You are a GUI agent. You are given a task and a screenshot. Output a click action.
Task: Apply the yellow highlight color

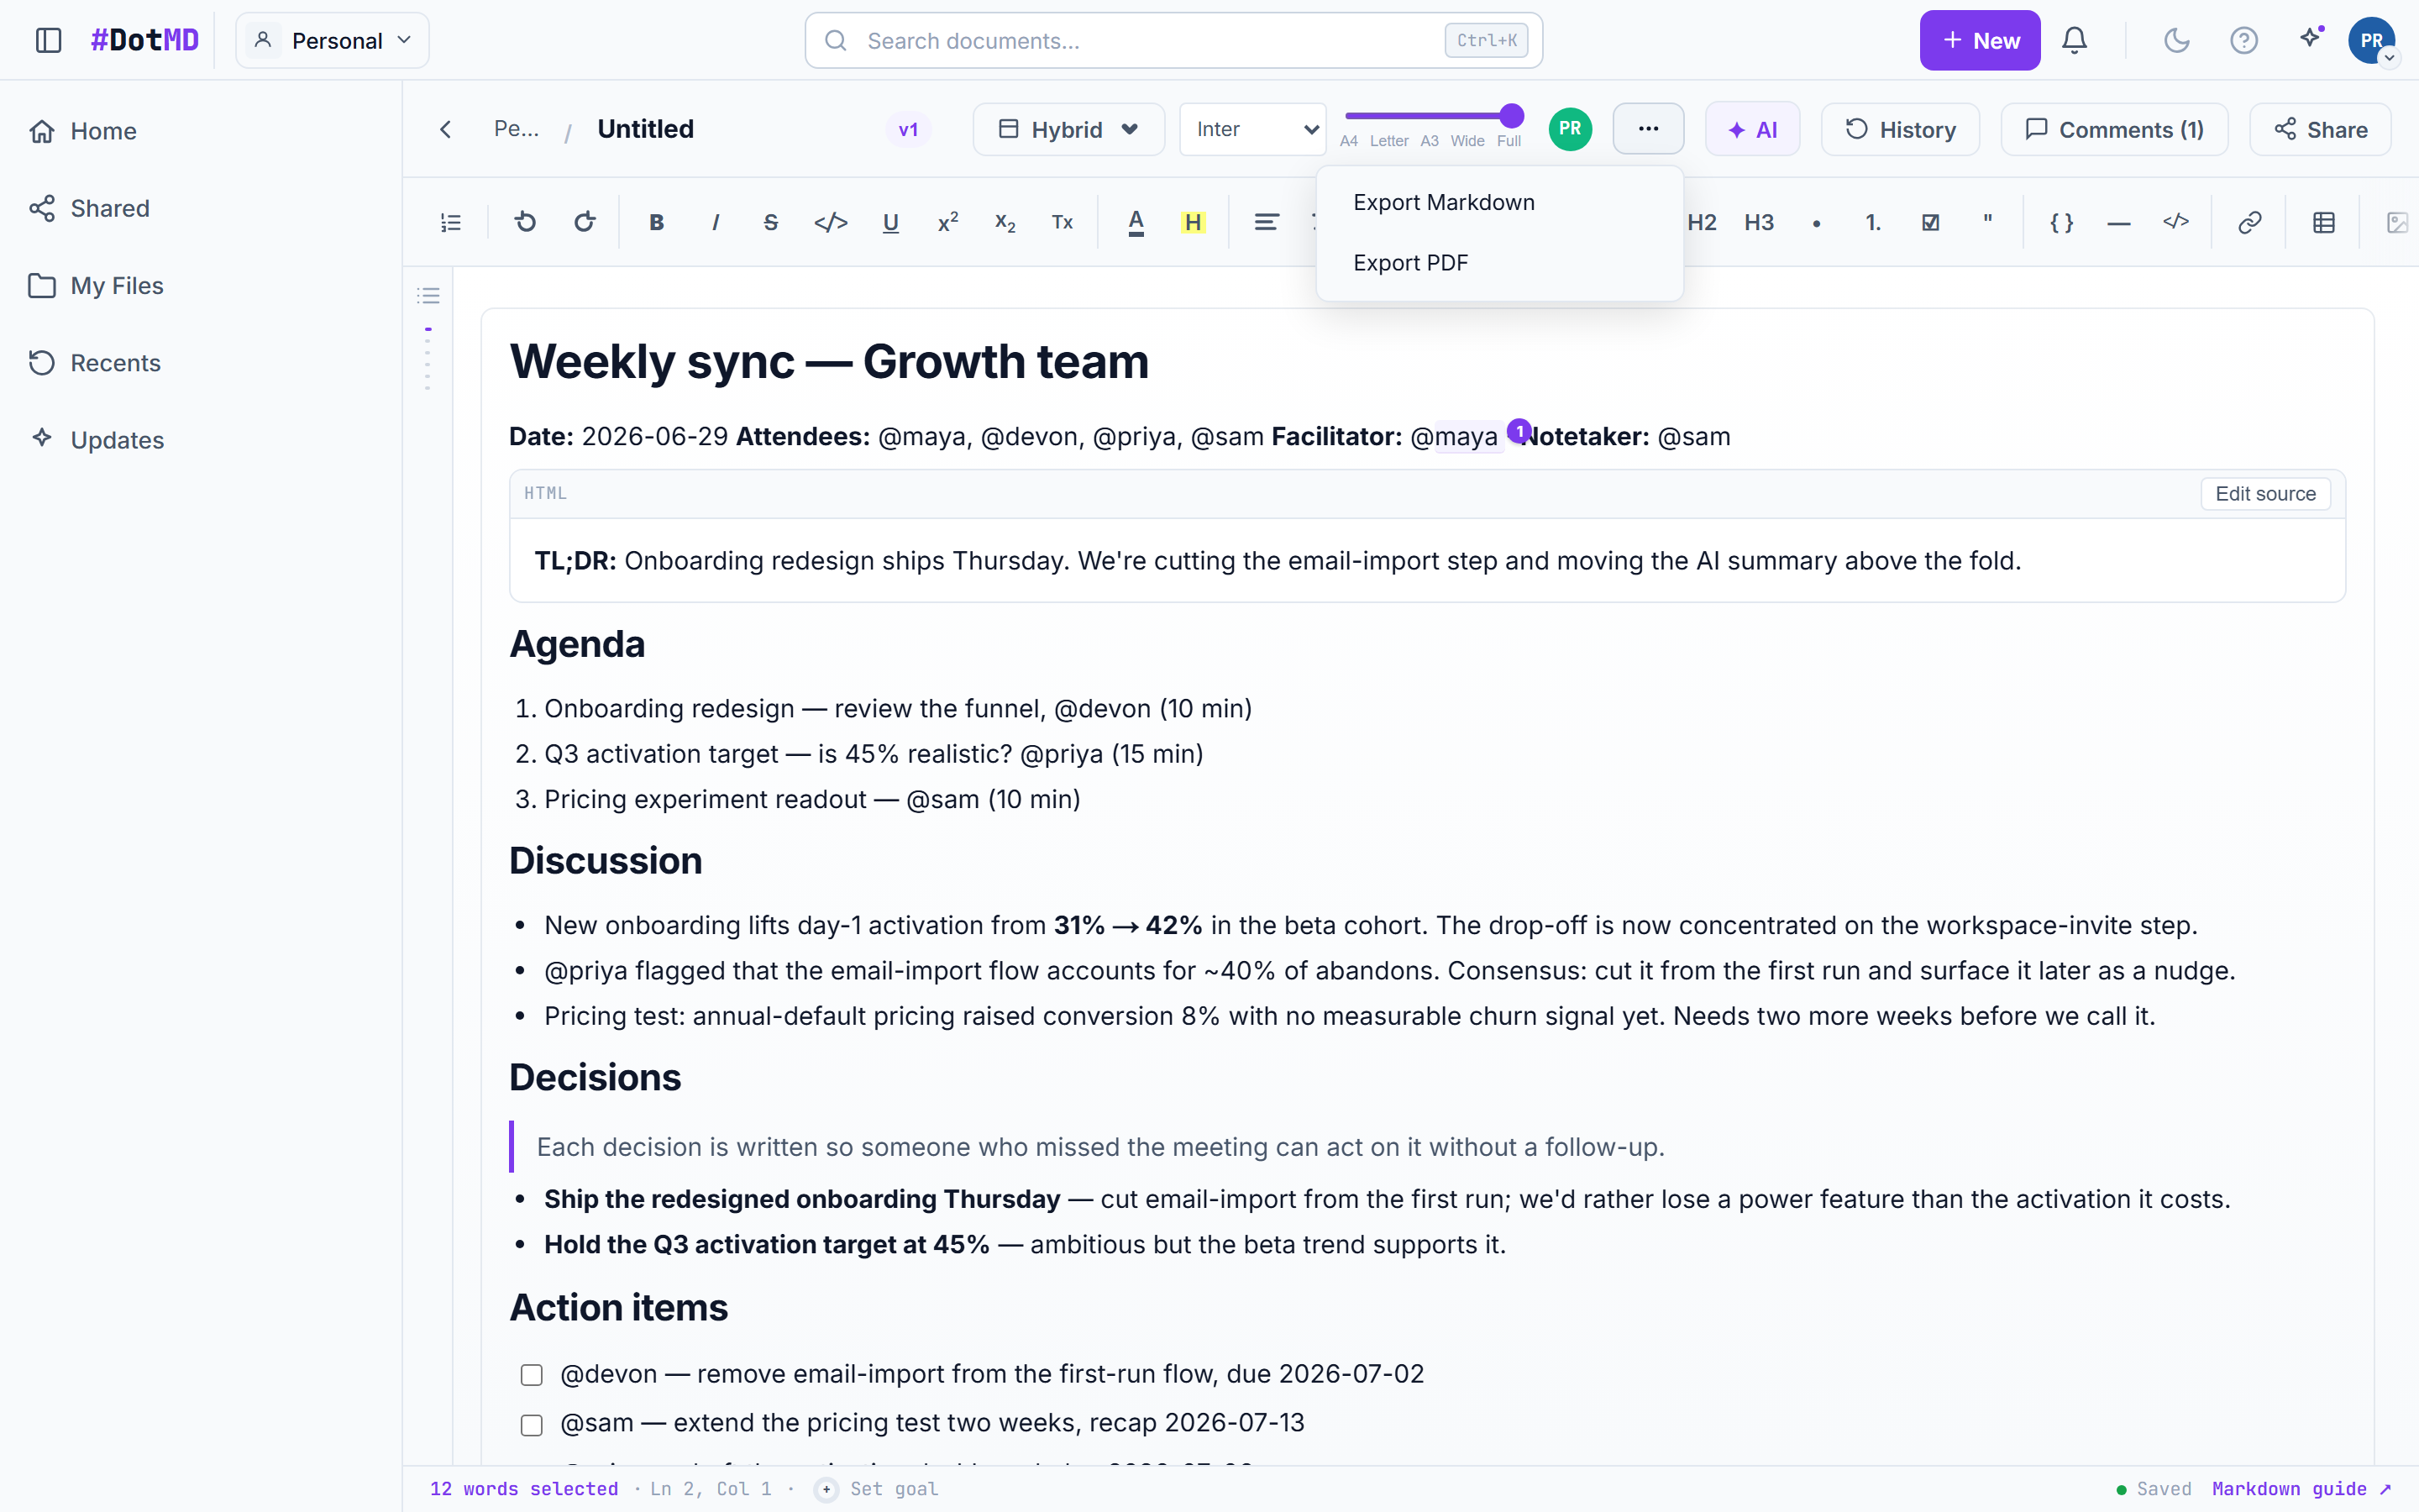point(1193,222)
